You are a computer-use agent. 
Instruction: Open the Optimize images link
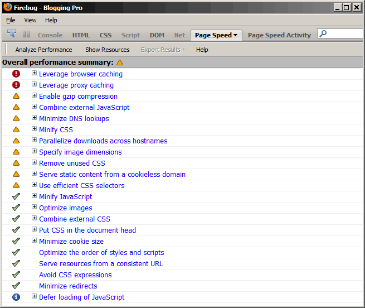coord(66,208)
